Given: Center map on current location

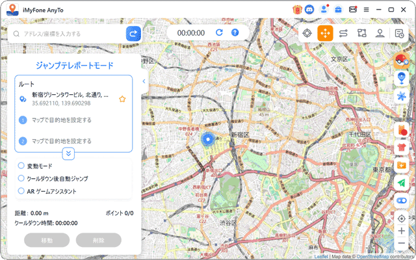Looking at the screenshot, I should point(402,218).
